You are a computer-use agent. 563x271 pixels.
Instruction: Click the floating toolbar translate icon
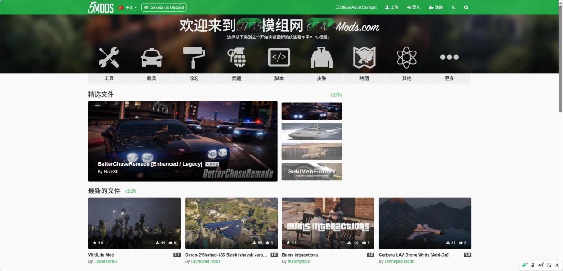(x=549, y=265)
